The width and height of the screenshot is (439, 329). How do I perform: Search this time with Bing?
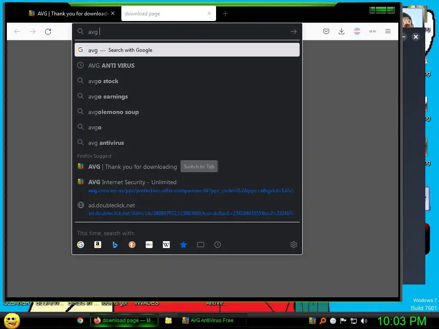click(115, 245)
